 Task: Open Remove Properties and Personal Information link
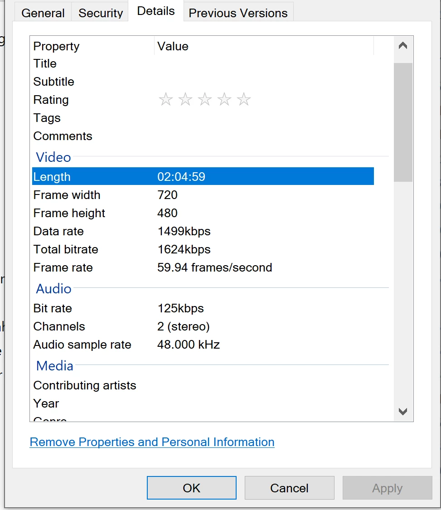tap(152, 442)
